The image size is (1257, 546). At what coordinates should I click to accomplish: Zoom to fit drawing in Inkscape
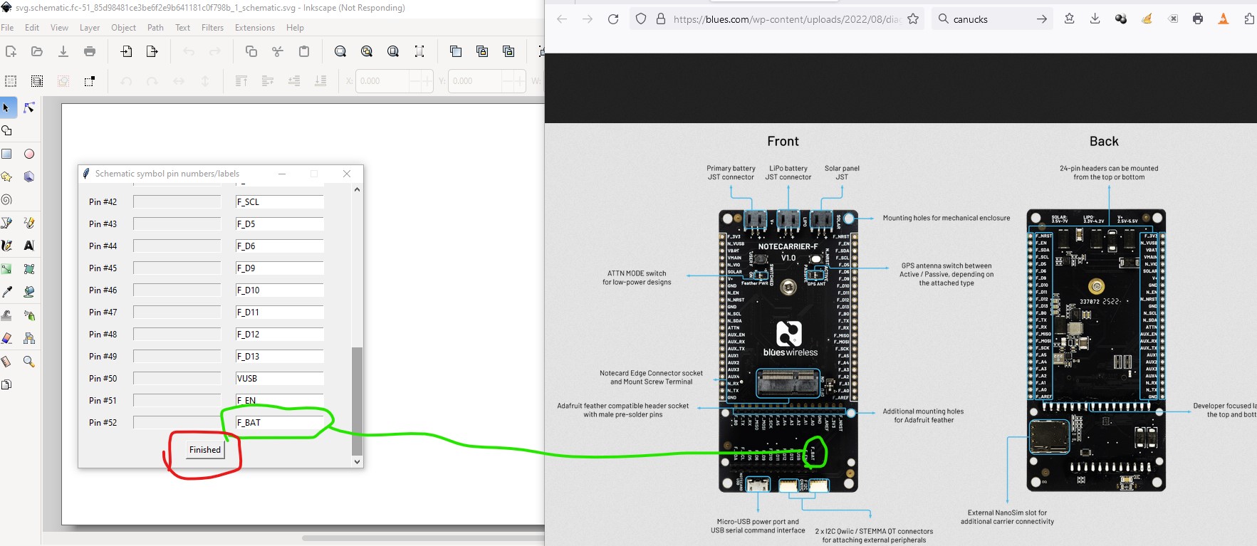tap(367, 51)
